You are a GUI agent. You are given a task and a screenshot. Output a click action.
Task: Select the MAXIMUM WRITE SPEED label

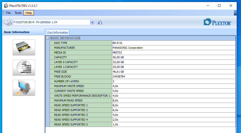81,86
